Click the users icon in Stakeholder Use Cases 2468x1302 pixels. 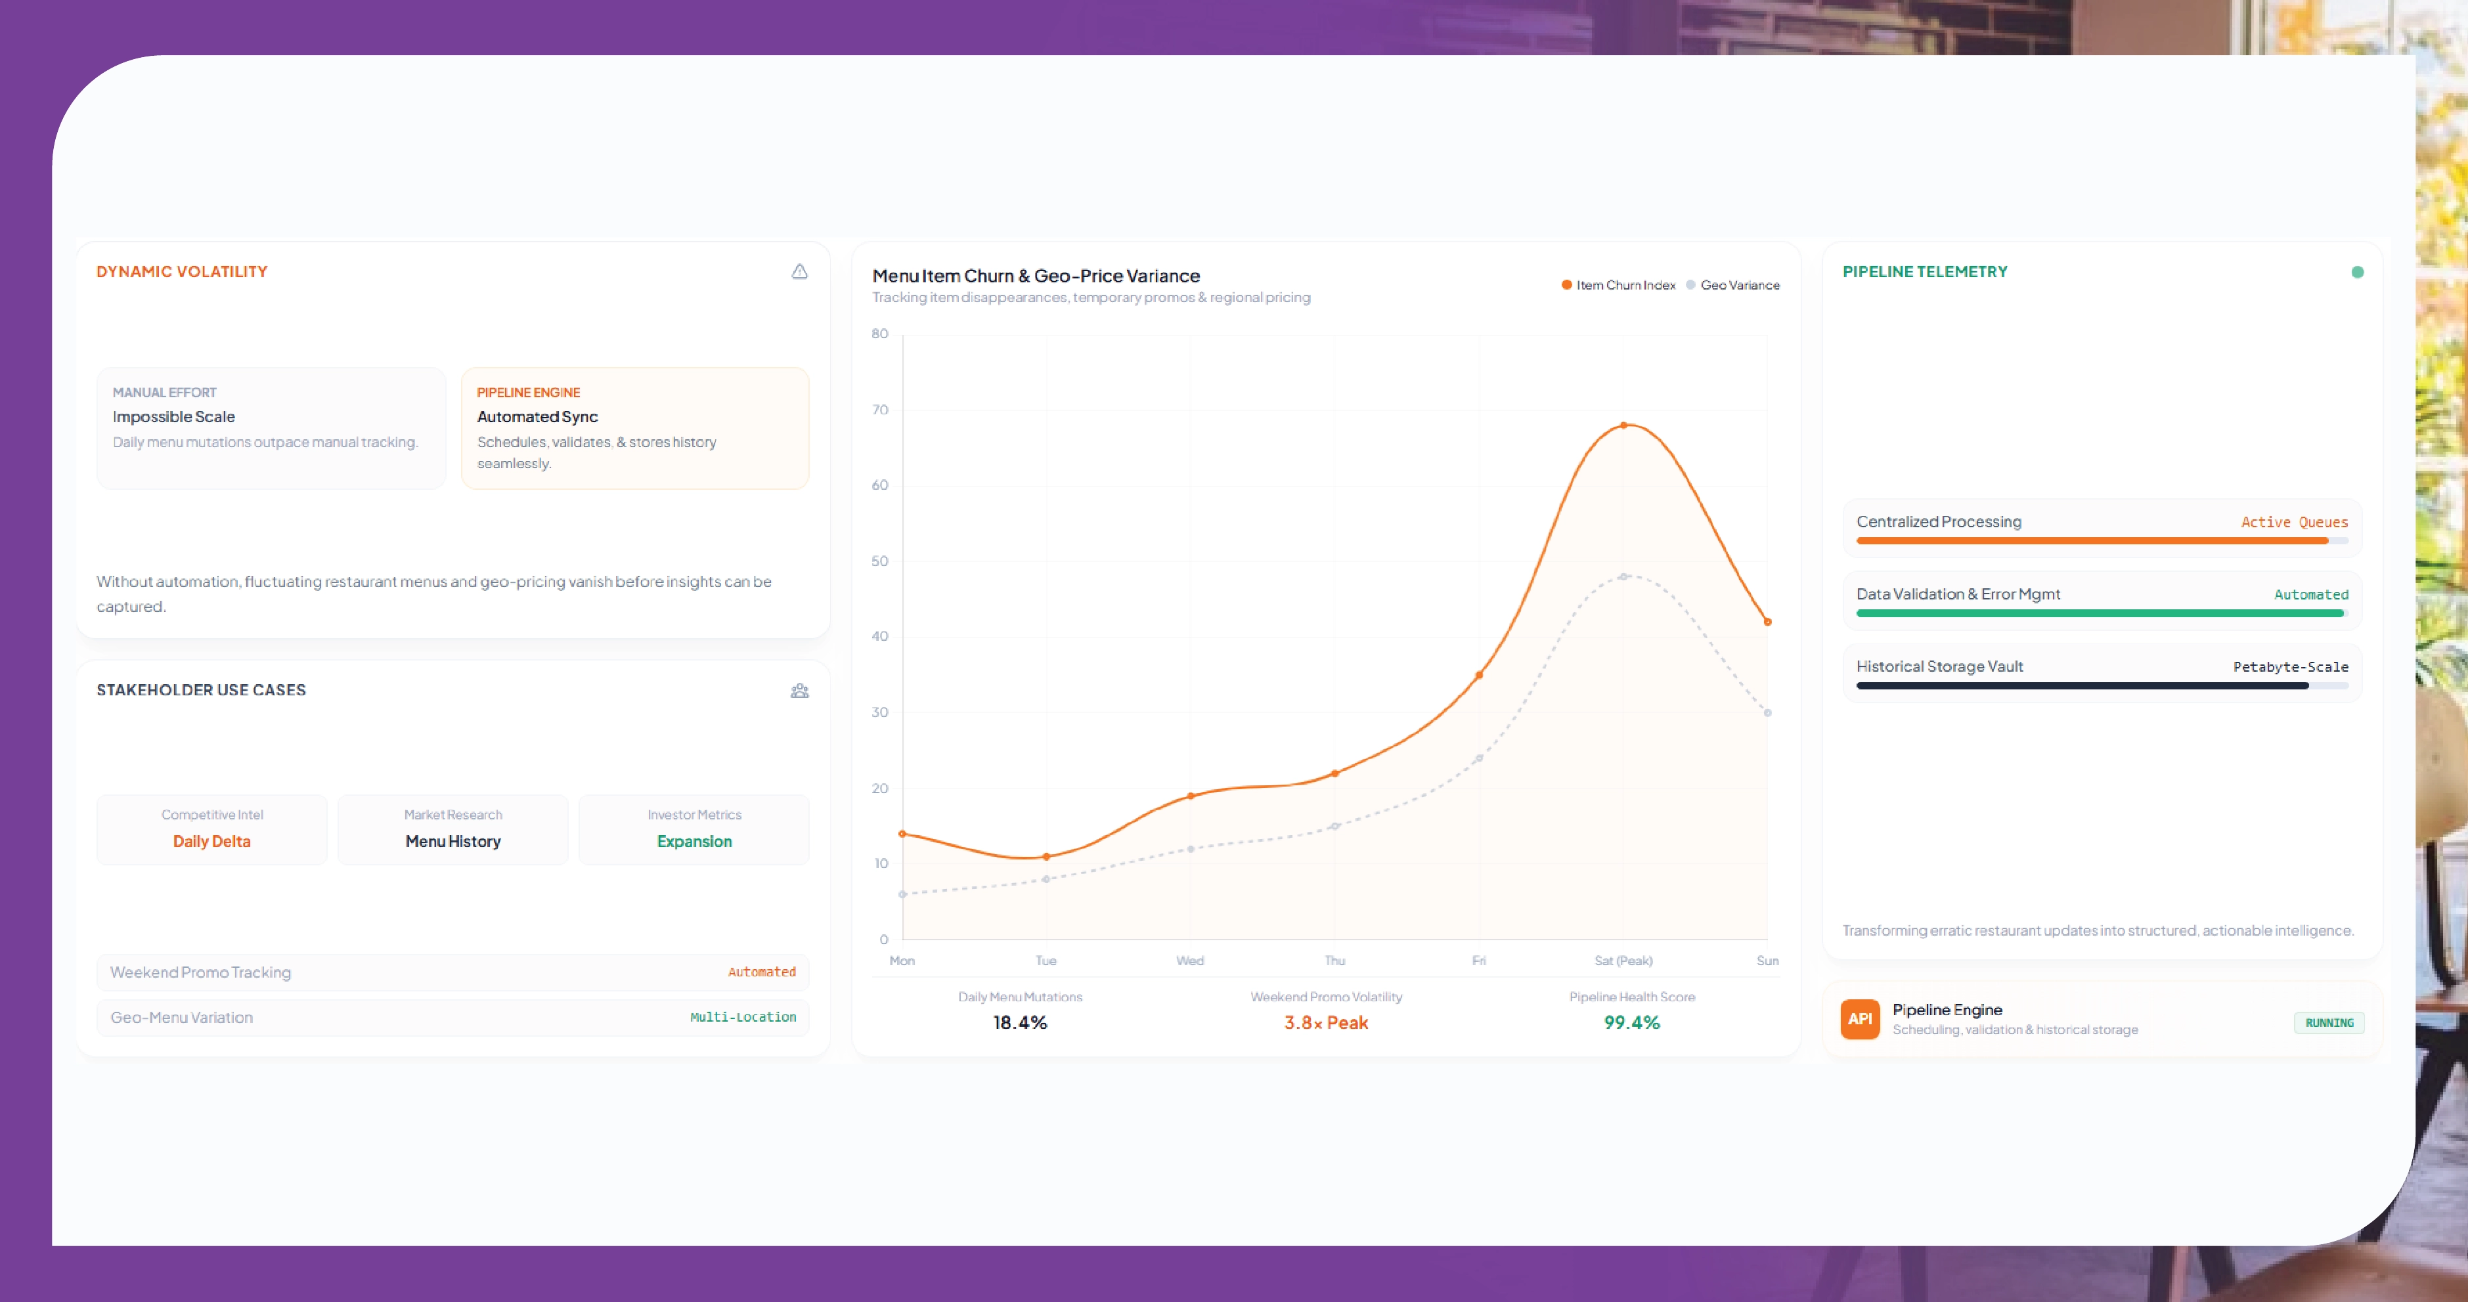pyautogui.click(x=799, y=691)
